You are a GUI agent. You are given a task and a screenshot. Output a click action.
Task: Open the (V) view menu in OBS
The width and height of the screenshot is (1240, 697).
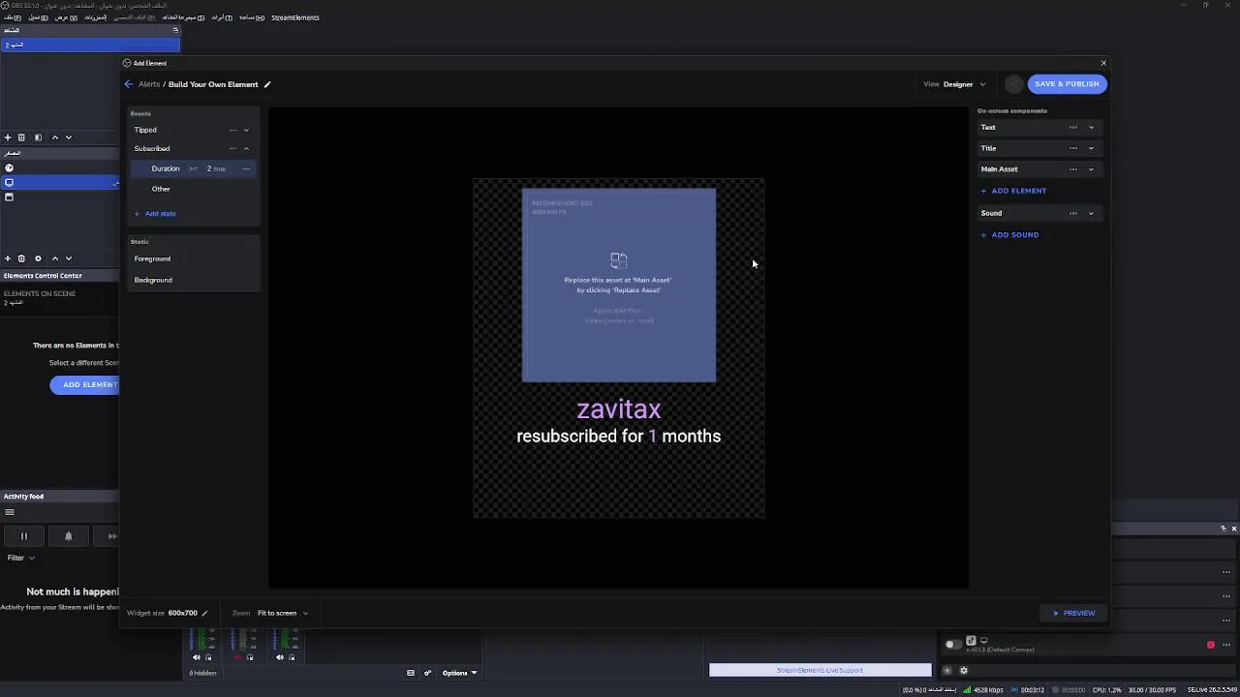pos(66,17)
